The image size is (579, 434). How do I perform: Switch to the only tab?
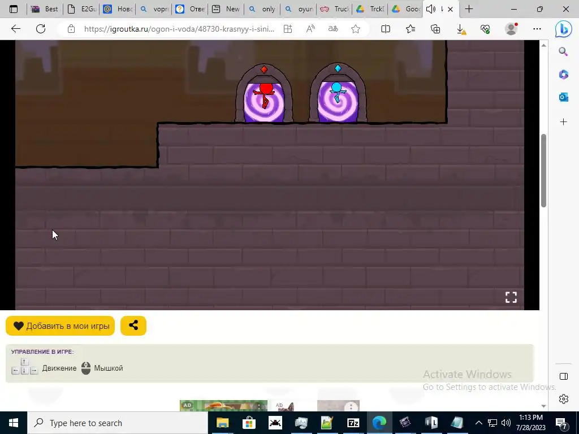[262, 9]
